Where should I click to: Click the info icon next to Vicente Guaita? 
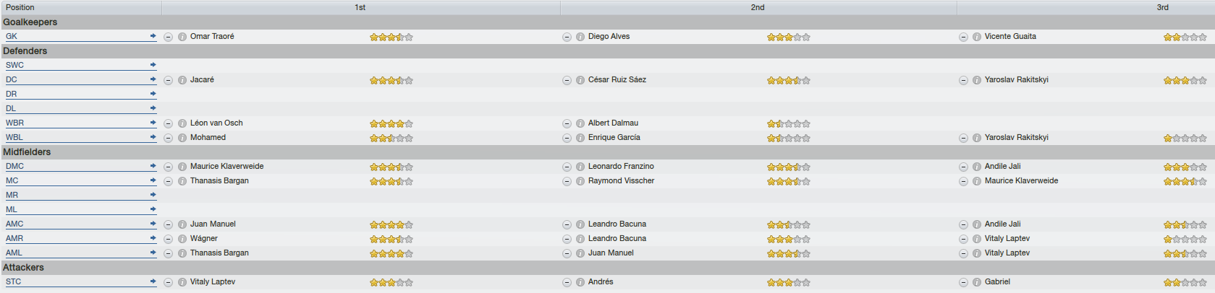[x=977, y=37]
